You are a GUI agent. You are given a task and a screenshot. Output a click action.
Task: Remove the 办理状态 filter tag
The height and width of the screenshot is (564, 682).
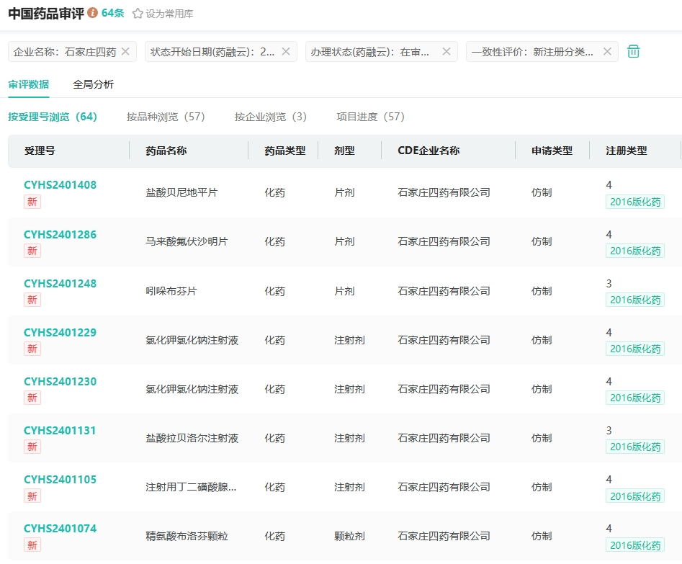coord(447,51)
